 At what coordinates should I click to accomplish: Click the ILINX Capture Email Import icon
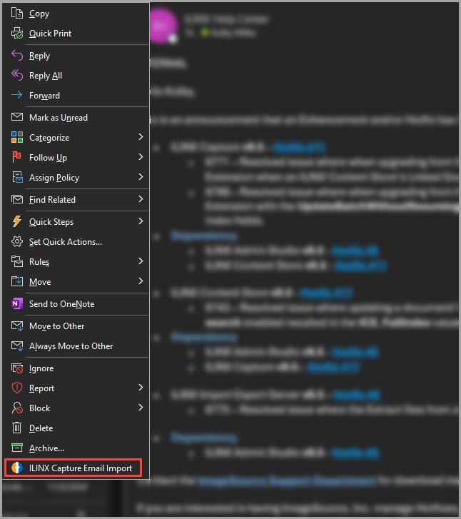pos(16,468)
